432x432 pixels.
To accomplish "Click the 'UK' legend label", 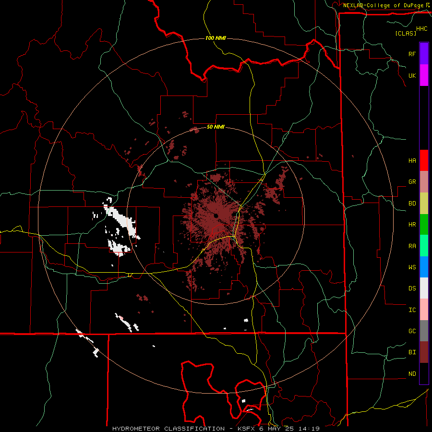I will (412, 75).
